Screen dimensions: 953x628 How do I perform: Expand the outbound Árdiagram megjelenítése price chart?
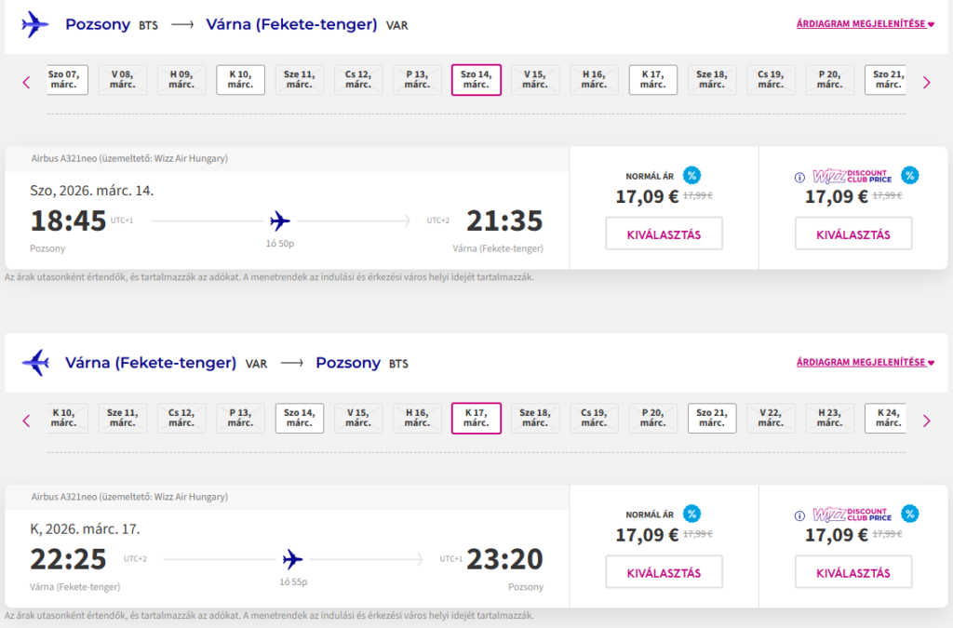point(865,24)
